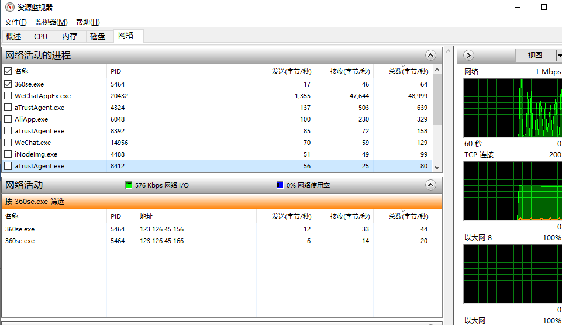Select the WeChatAppEx.exe process name
Viewport: 562px width, 325px height.
coord(43,96)
